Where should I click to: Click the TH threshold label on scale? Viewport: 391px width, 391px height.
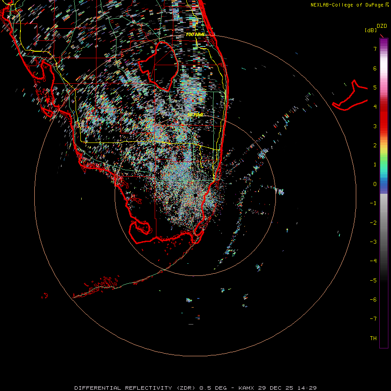point(373,338)
